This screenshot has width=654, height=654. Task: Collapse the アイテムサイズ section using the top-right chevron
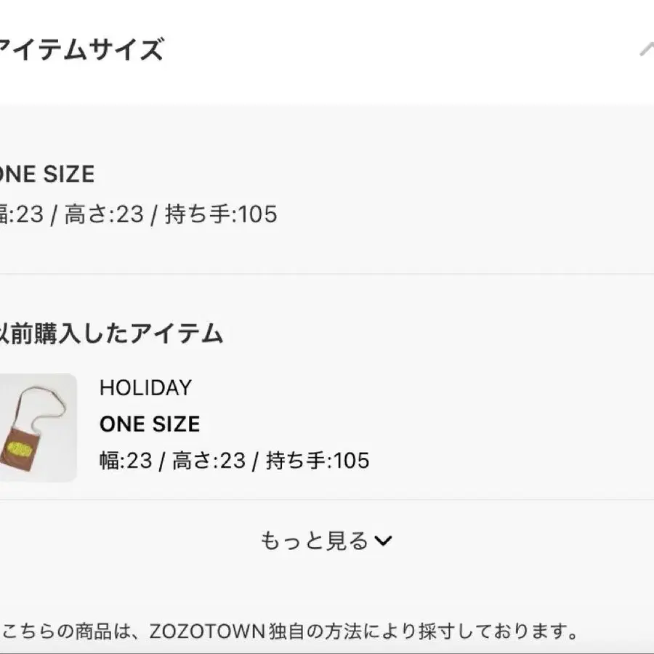tap(646, 49)
